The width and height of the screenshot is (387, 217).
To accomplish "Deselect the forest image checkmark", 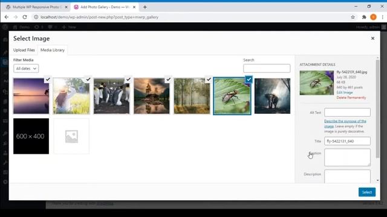I will tap(209, 79).
